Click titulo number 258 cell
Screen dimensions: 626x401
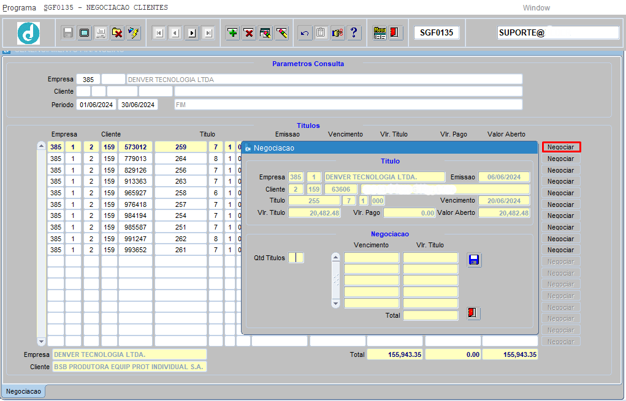click(x=181, y=193)
